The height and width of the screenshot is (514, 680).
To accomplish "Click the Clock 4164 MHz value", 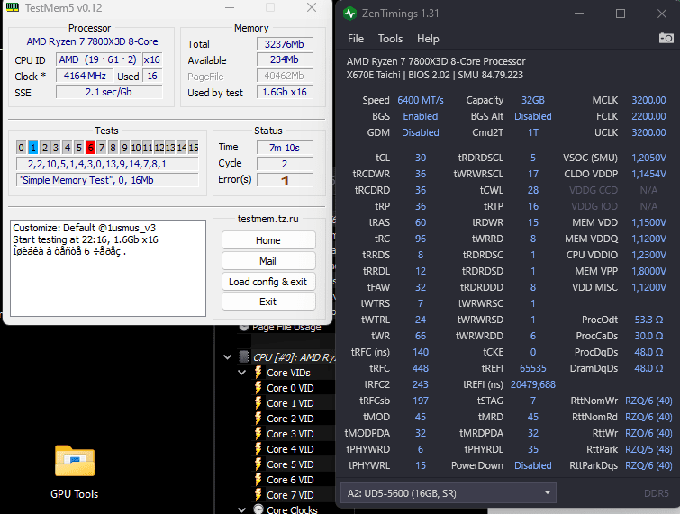I will pyautogui.click(x=85, y=76).
